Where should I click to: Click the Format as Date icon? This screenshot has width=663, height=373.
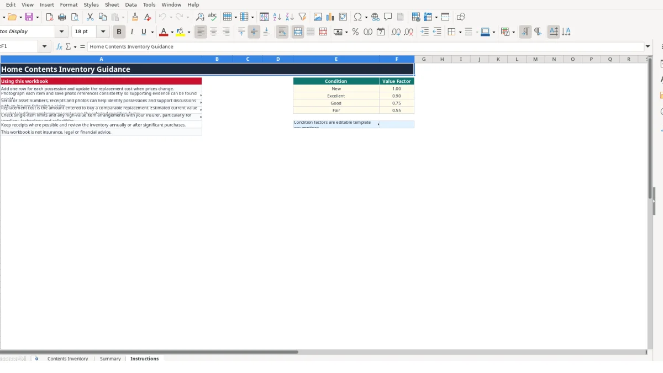381,32
